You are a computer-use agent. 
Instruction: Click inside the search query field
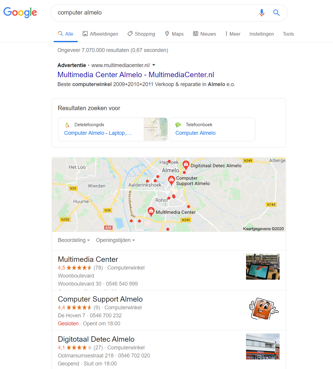tap(154, 13)
